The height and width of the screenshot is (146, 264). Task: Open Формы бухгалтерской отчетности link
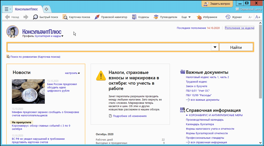(207, 133)
